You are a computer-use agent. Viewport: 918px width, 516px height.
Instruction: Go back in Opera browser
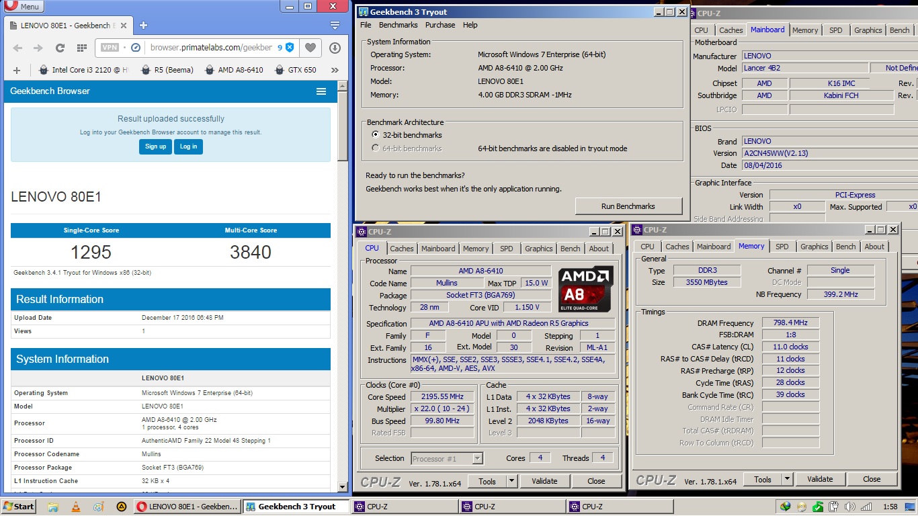click(18, 48)
